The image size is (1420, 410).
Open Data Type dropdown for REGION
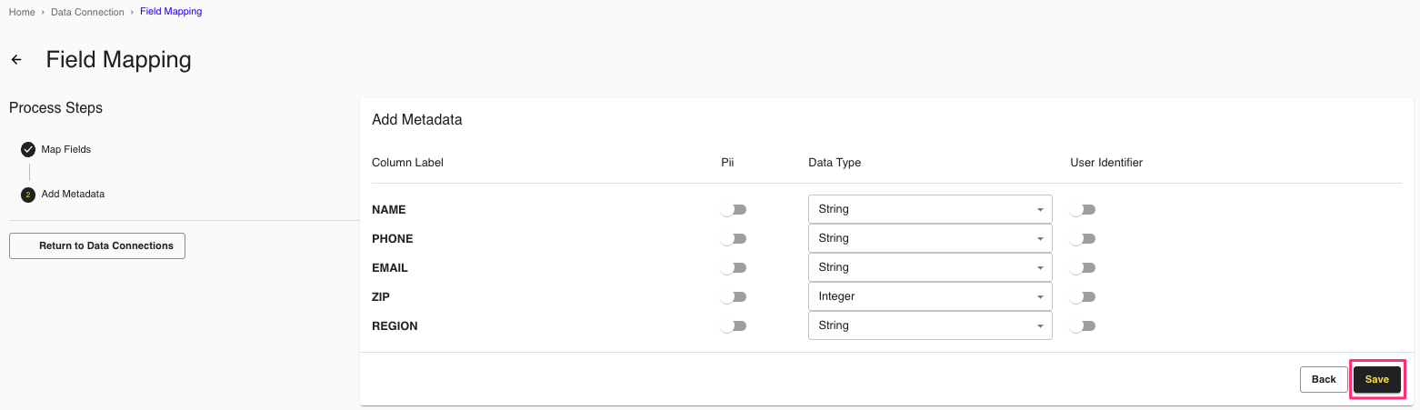tap(929, 325)
